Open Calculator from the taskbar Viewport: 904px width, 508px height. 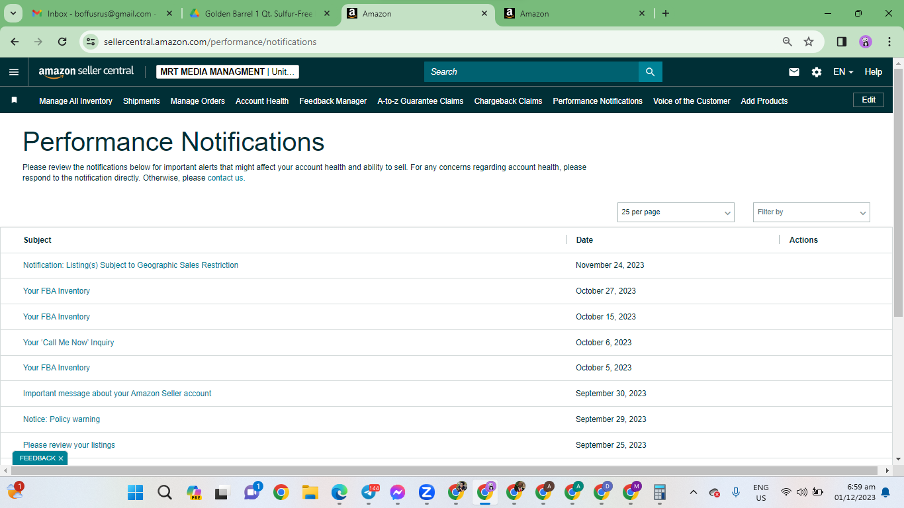[x=660, y=492]
